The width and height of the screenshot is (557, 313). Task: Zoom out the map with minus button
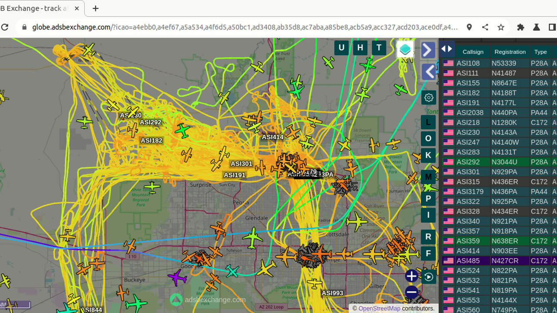click(x=411, y=292)
